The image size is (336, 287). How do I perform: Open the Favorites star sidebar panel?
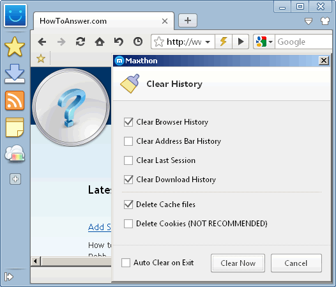pos(15,47)
